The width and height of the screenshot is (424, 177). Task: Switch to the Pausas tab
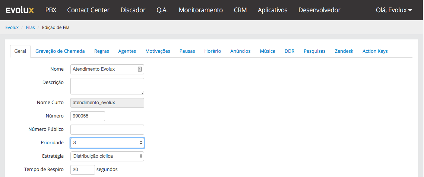(187, 51)
